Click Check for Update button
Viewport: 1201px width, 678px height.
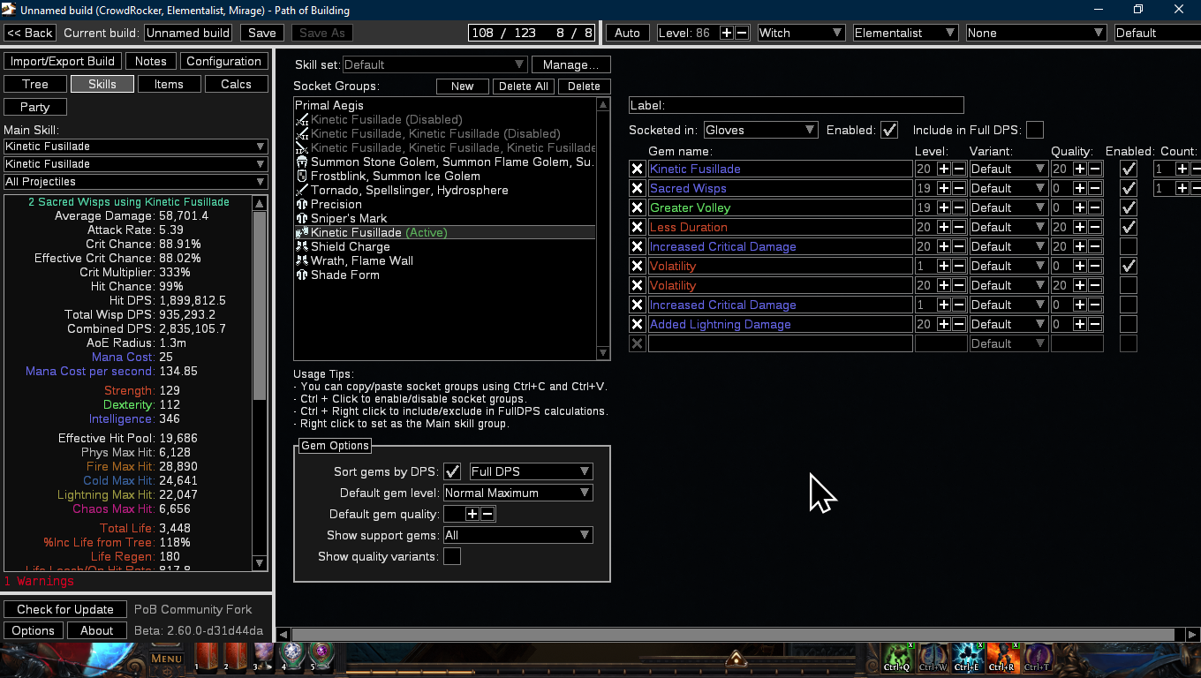65,609
